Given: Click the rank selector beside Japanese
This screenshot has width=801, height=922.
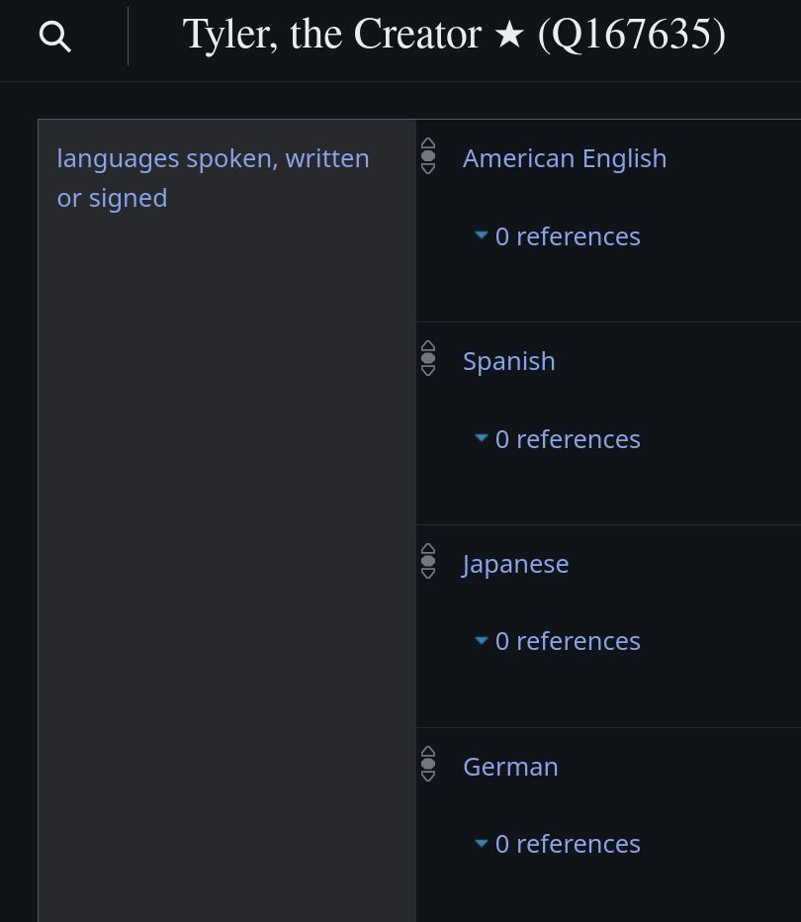Looking at the screenshot, I should [428, 561].
